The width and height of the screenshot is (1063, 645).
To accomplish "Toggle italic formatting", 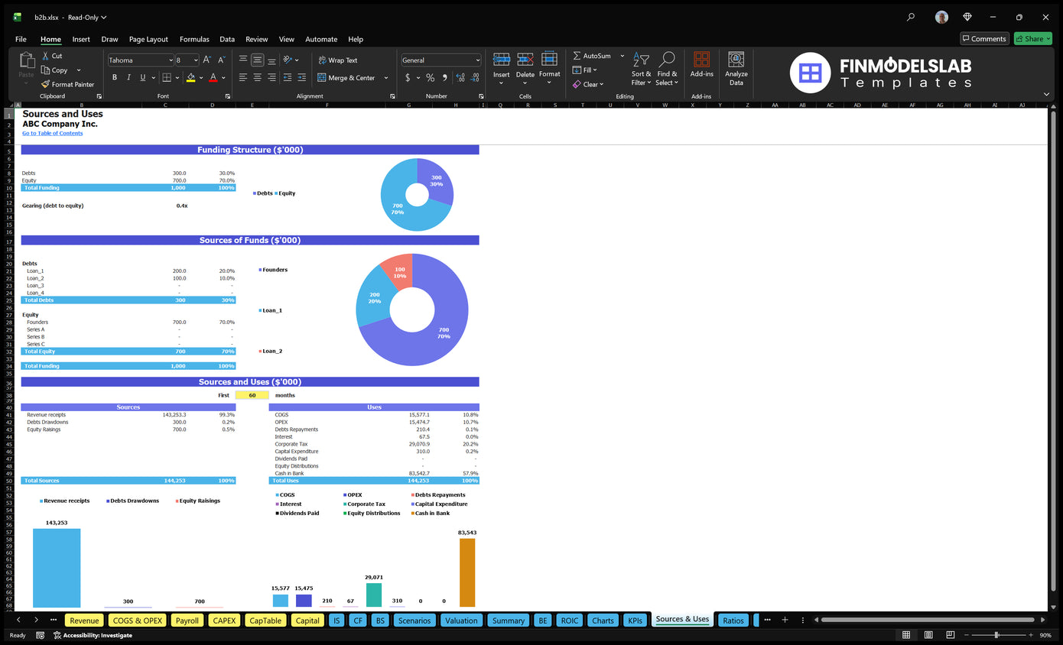I will click(x=128, y=77).
